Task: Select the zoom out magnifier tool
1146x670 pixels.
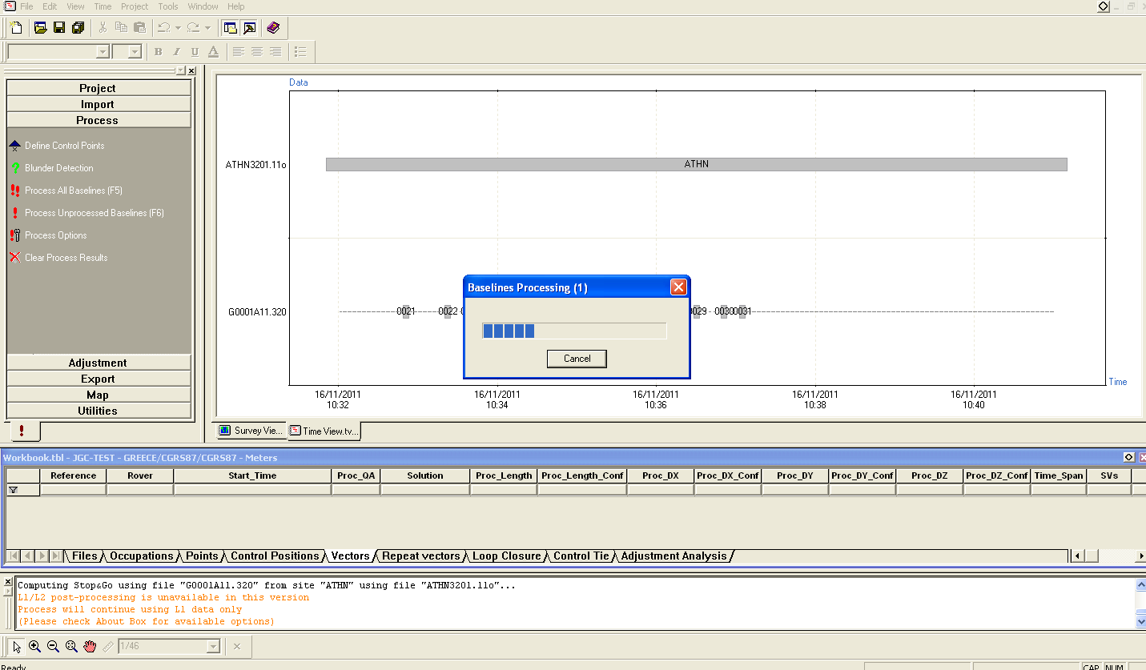Action: click(53, 647)
